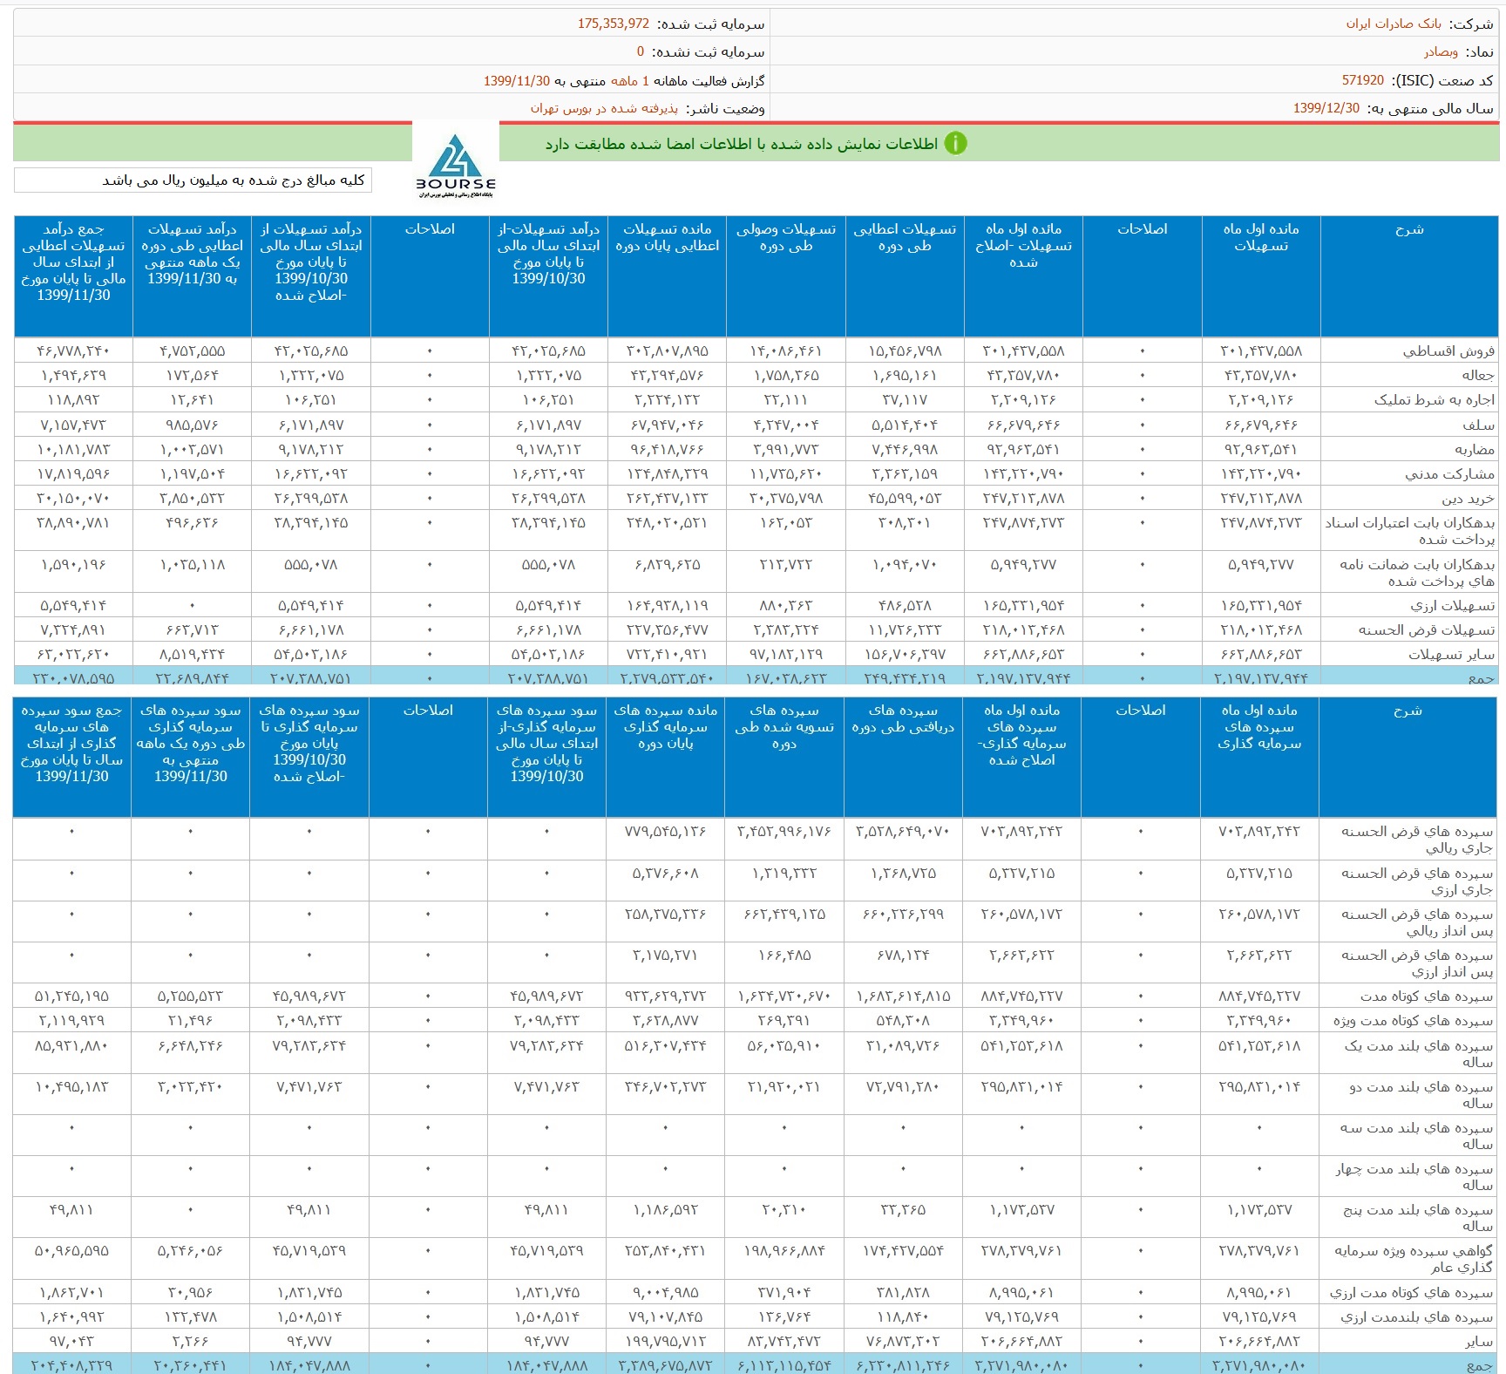Select row label 'سپرده هاي كوتاه مدت ويژه'
This screenshot has width=1506, height=1374.
tap(1413, 1021)
